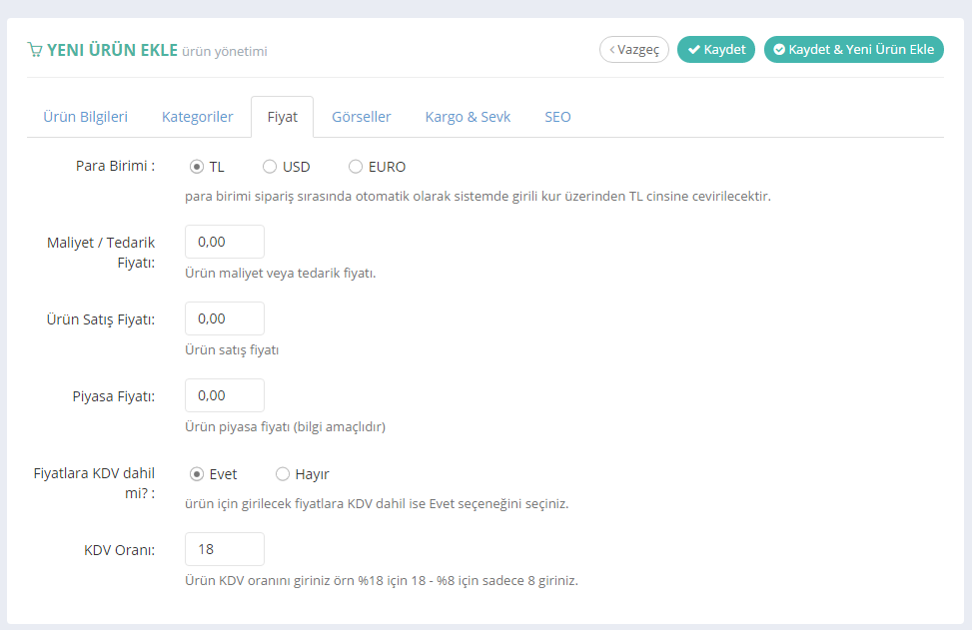Click the KDV Oranı input box

[x=225, y=549]
